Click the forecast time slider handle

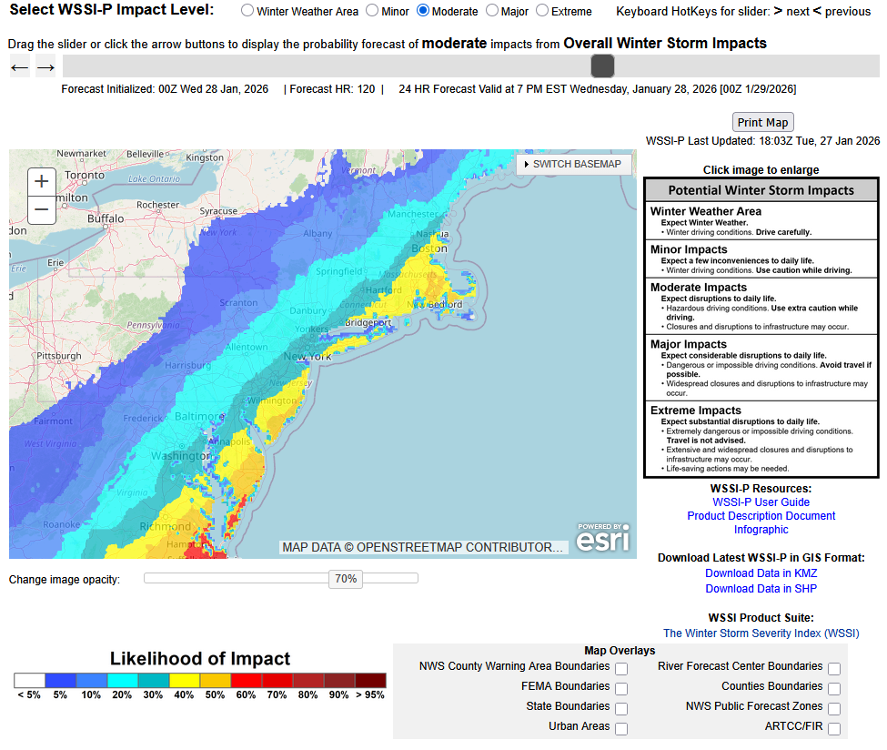click(x=602, y=66)
